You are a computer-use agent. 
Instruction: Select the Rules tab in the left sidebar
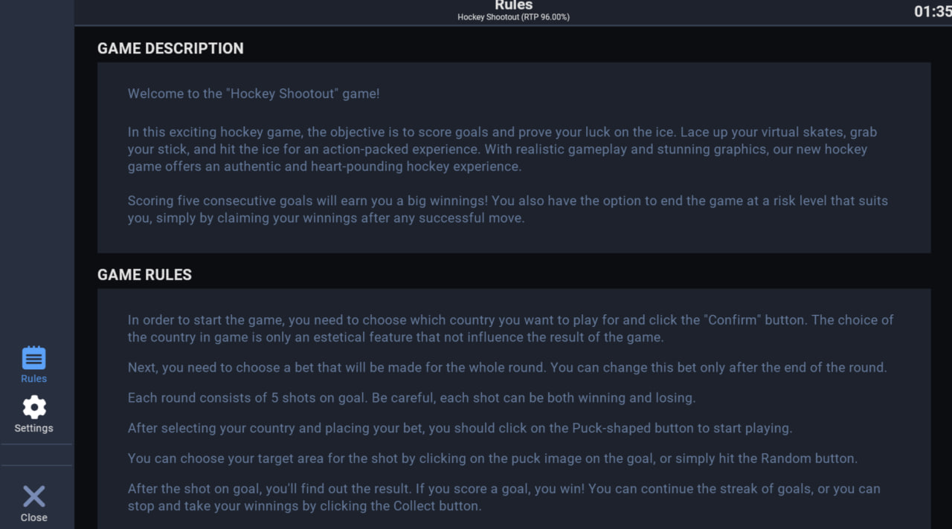(x=33, y=364)
